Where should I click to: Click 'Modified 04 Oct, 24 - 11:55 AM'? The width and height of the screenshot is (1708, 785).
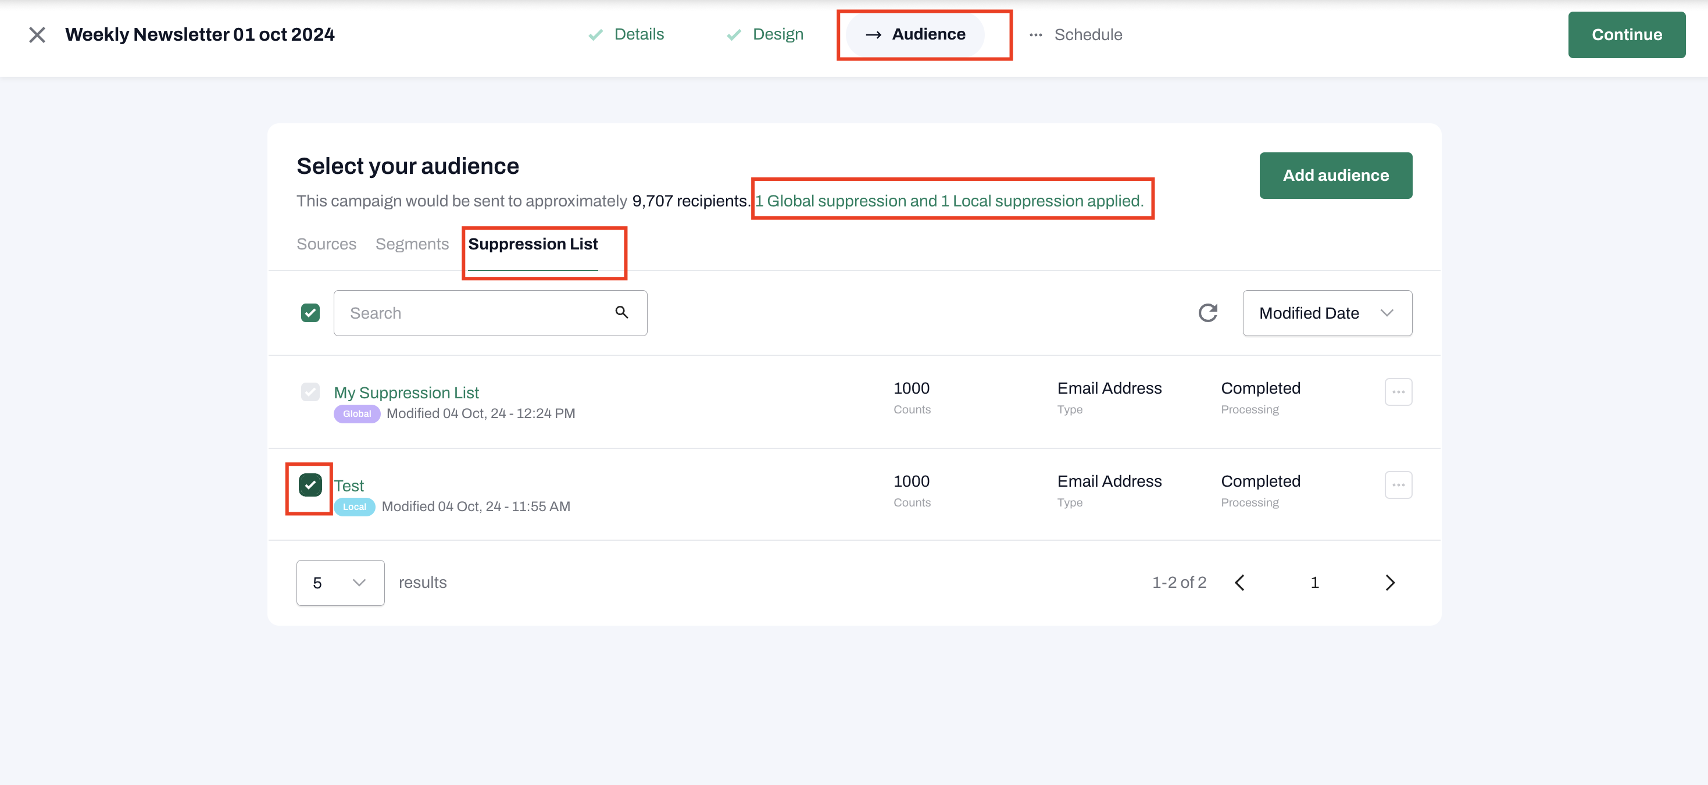pos(476,506)
